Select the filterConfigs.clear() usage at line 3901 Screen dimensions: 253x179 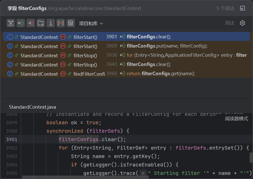tap(149, 37)
